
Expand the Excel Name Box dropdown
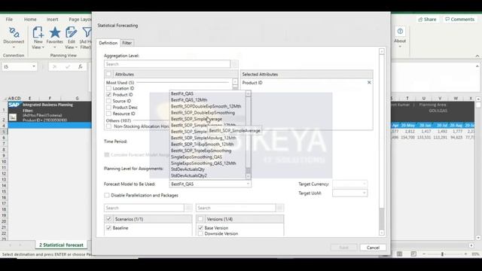(33, 67)
